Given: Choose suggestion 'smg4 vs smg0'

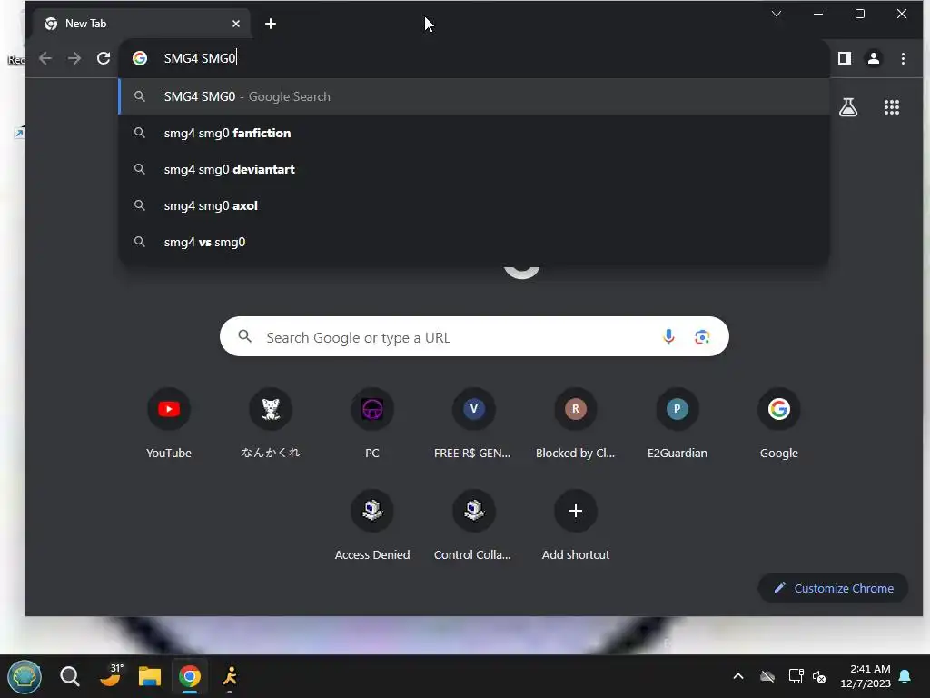Looking at the screenshot, I should pyautogui.click(x=474, y=242).
